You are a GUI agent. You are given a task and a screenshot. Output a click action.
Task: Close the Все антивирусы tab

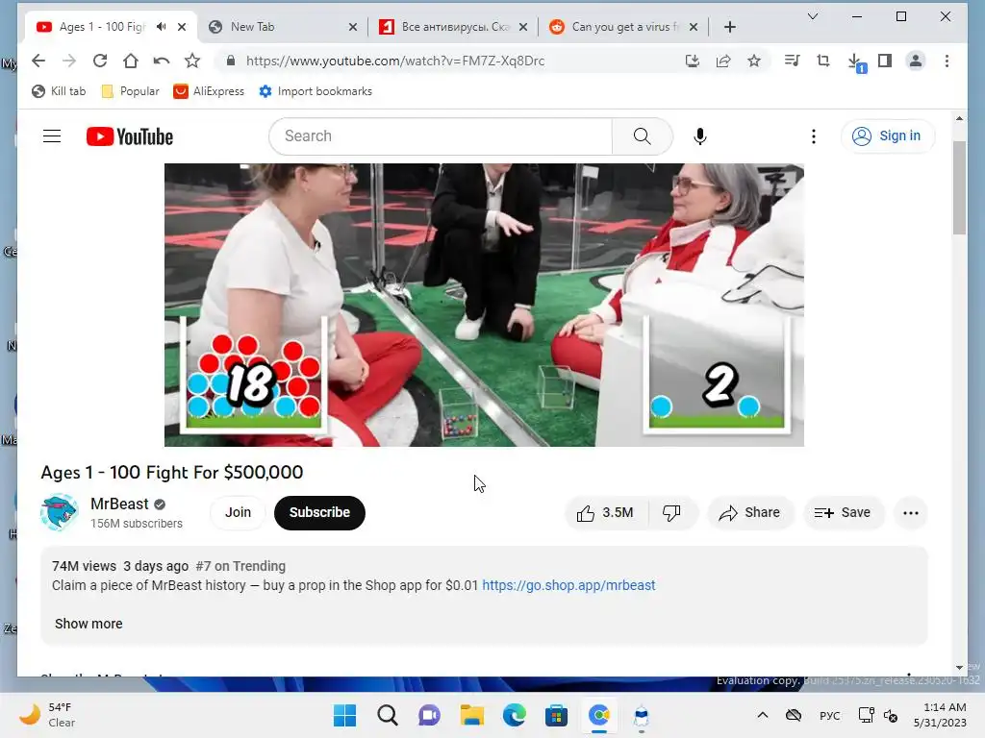523,27
